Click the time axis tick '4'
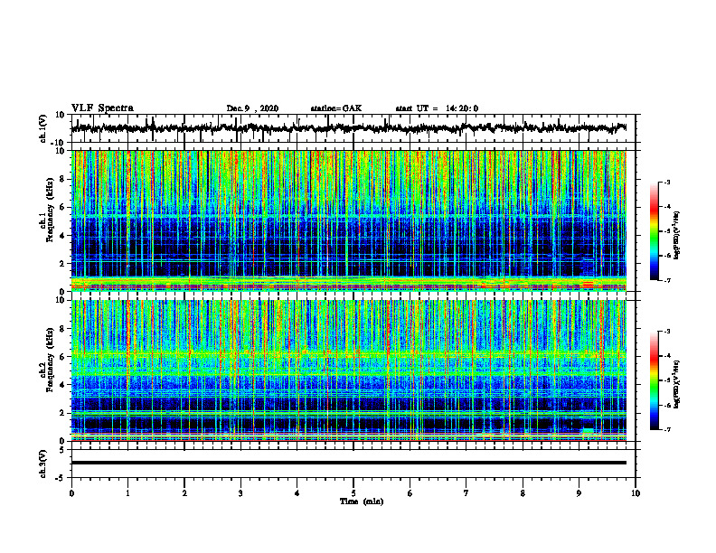 point(297,493)
